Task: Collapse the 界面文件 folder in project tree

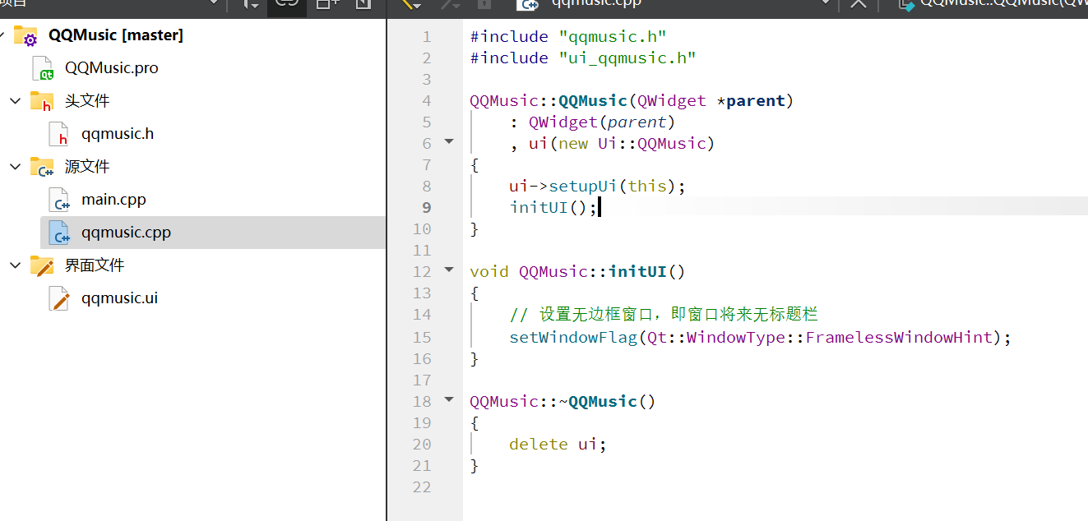Action: click(15, 265)
